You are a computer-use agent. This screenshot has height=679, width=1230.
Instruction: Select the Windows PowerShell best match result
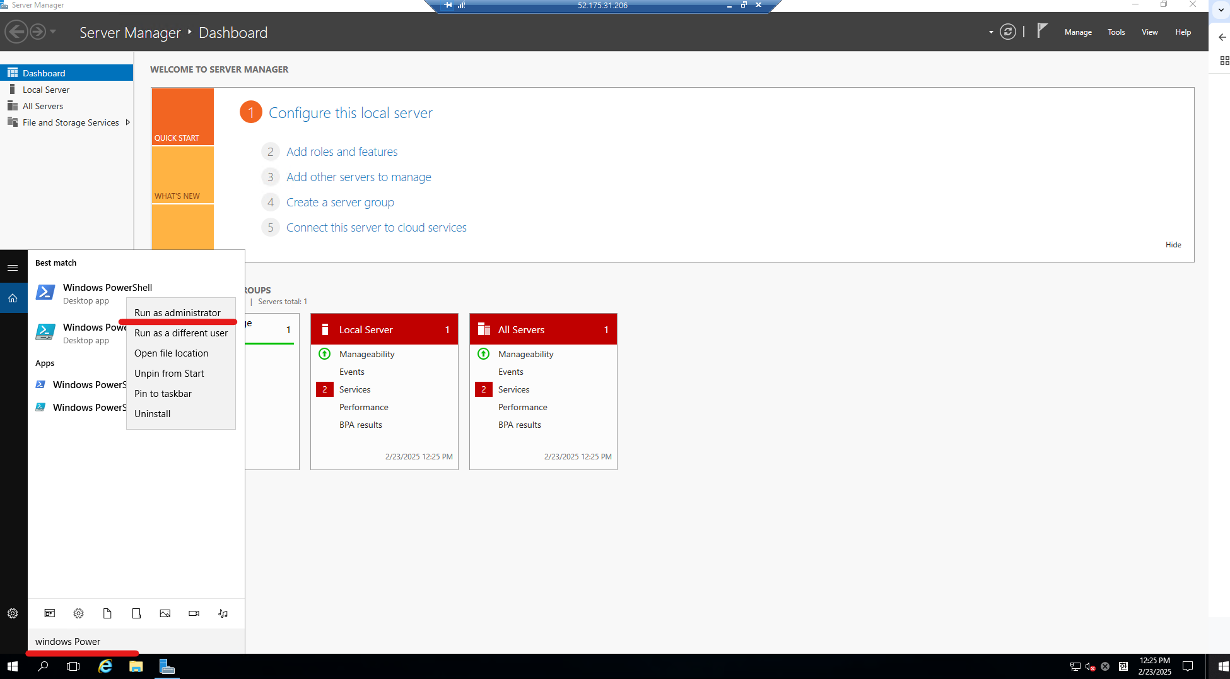136,293
